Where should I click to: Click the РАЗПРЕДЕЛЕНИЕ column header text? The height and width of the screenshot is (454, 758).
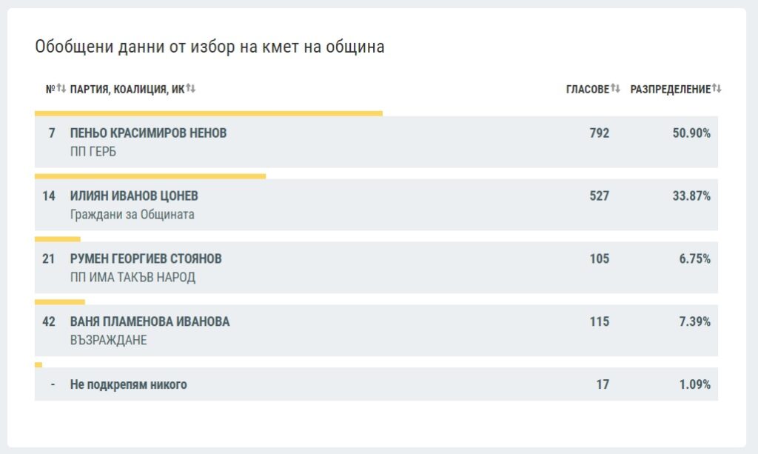coord(671,90)
